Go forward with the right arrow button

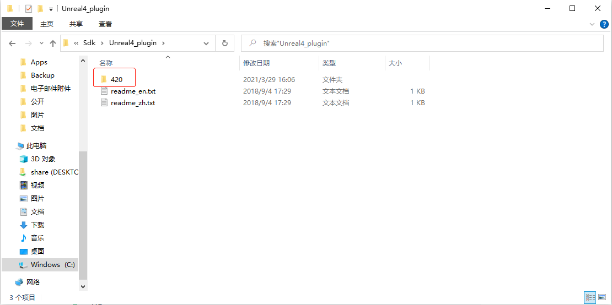tap(28, 43)
